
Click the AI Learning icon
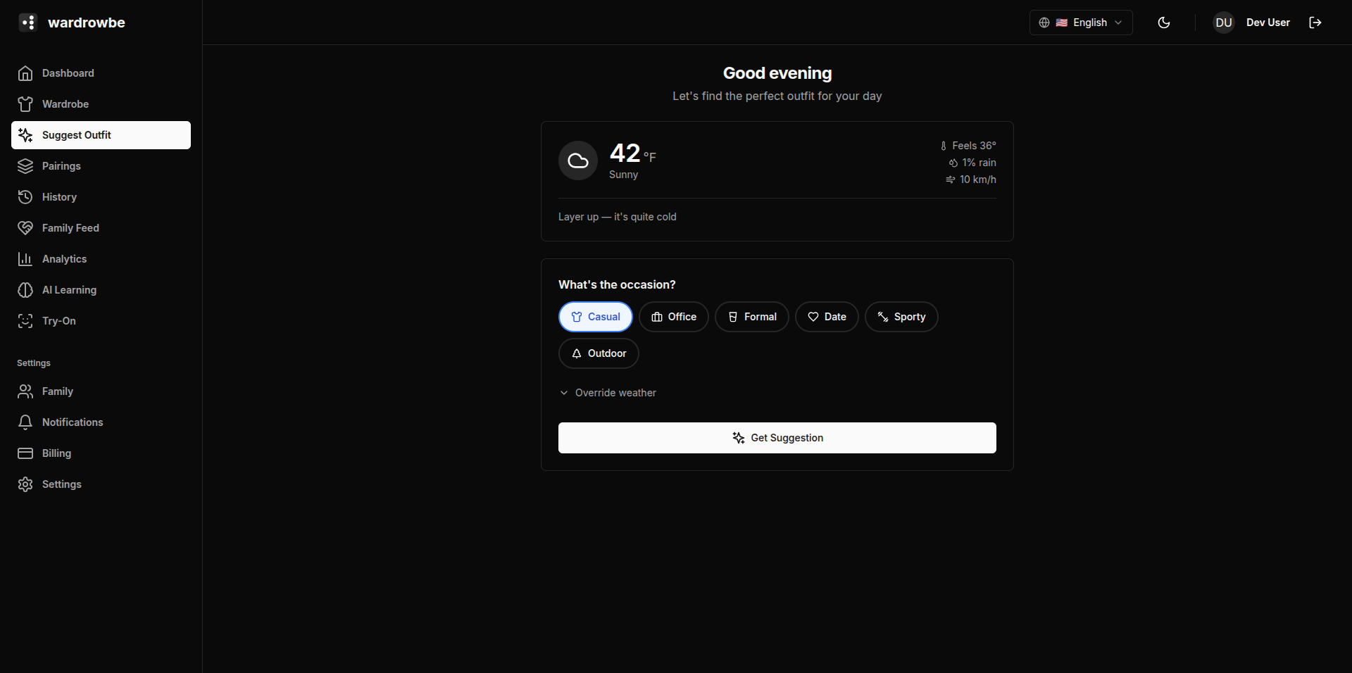pyautogui.click(x=25, y=290)
